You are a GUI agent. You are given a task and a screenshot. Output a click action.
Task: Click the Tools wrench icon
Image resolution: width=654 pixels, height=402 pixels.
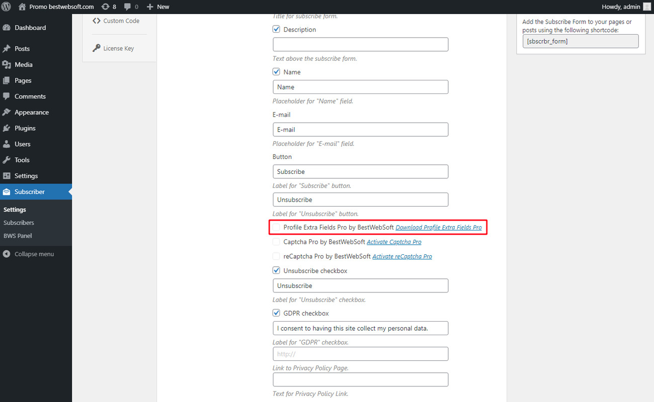pos(7,160)
